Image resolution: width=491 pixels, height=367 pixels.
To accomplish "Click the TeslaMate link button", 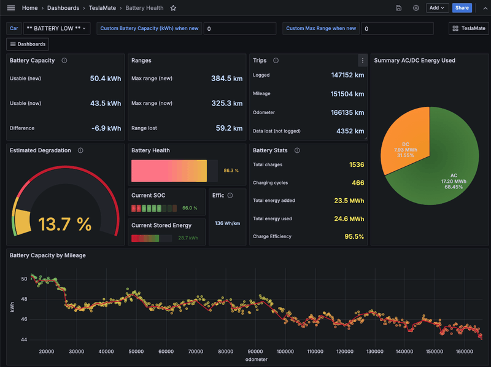I will coord(468,28).
